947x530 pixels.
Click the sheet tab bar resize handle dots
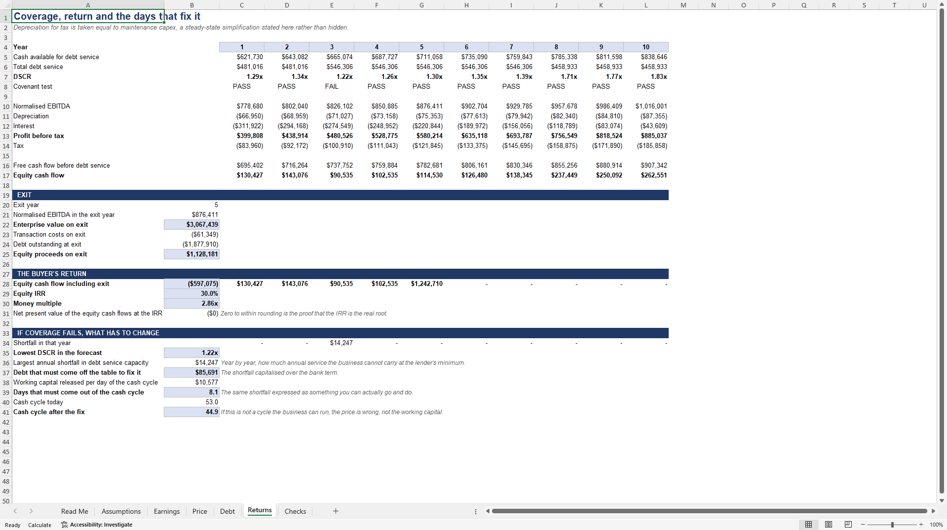[476, 511]
